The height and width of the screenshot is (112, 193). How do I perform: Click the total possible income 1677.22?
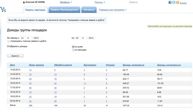pos(126,106)
